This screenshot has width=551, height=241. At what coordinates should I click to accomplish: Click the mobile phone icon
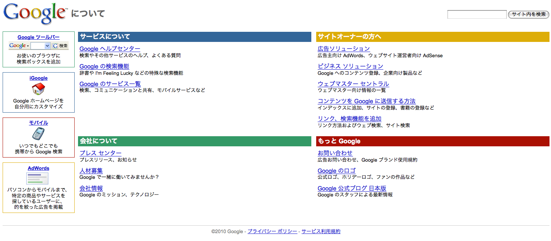(x=38, y=134)
